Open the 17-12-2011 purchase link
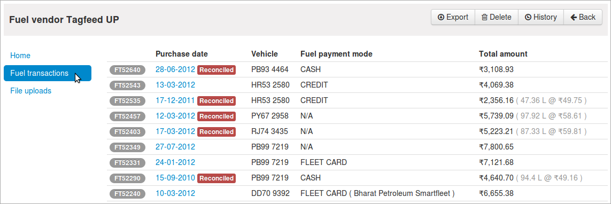 click(175, 100)
